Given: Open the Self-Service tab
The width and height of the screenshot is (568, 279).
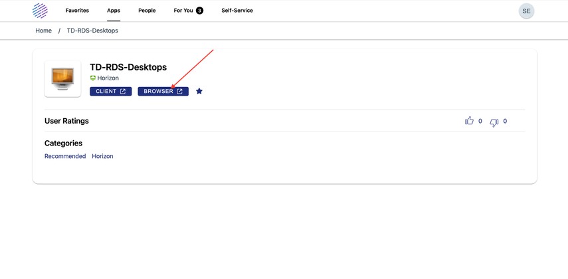Looking at the screenshot, I should [x=237, y=11].
